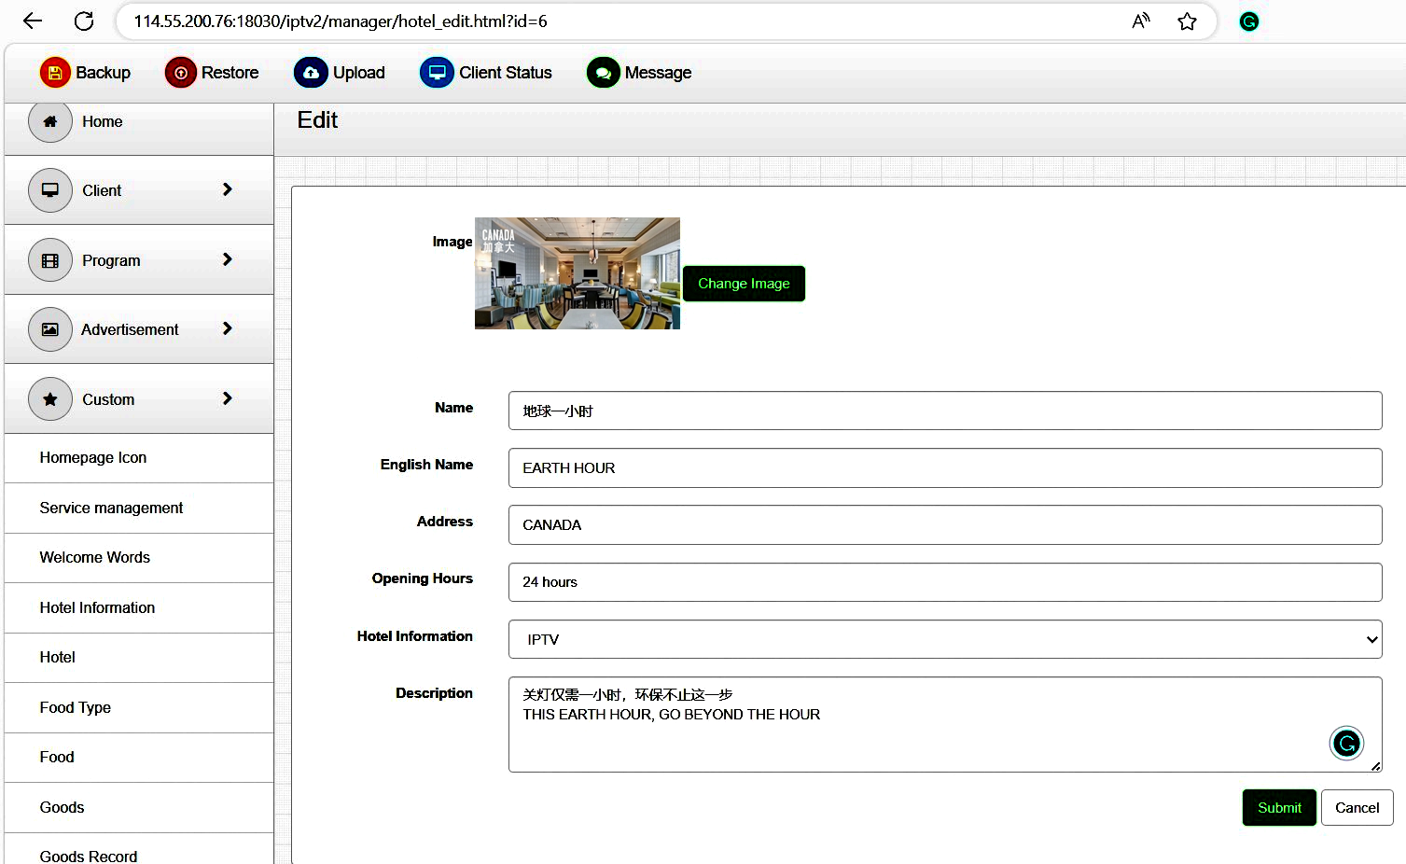Click the Client monitor icon in sidebar
1406x864 pixels.
click(50, 190)
